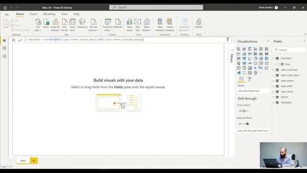This screenshot has width=307, height=173.
Task: Expand the sales orders table
Action: click(273, 81)
